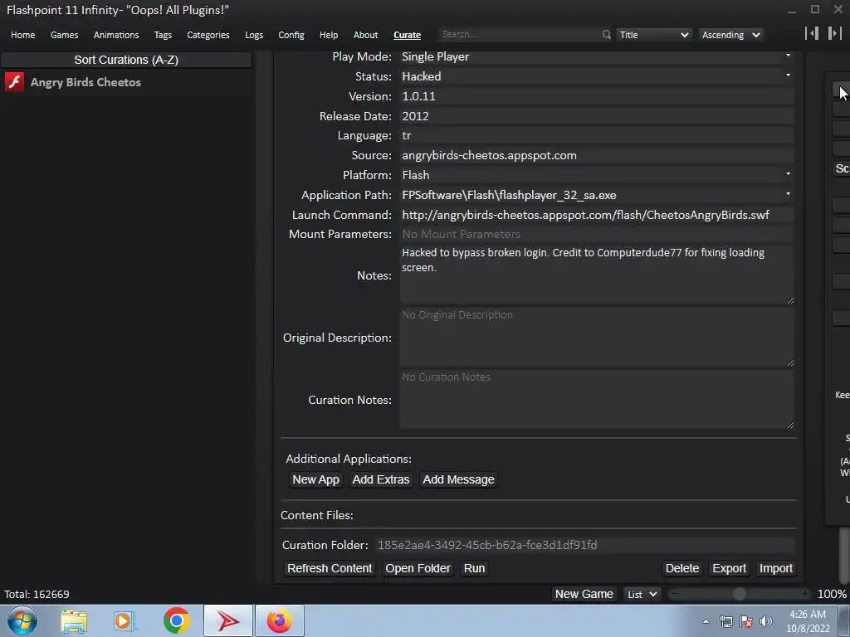The height and width of the screenshot is (637, 850).
Task: Open File Explorer from the taskbar
Action: (x=74, y=620)
